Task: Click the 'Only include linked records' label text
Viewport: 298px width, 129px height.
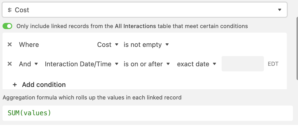Action: tap(132, 26)
